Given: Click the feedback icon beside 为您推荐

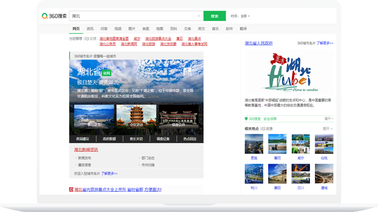Looking at the screenshot, I should coord(87,39).
